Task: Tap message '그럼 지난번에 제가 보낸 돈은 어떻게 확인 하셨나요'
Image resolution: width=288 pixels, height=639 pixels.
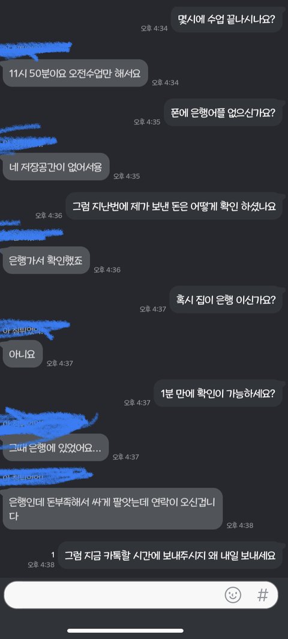Action: [x=175, y=206]
